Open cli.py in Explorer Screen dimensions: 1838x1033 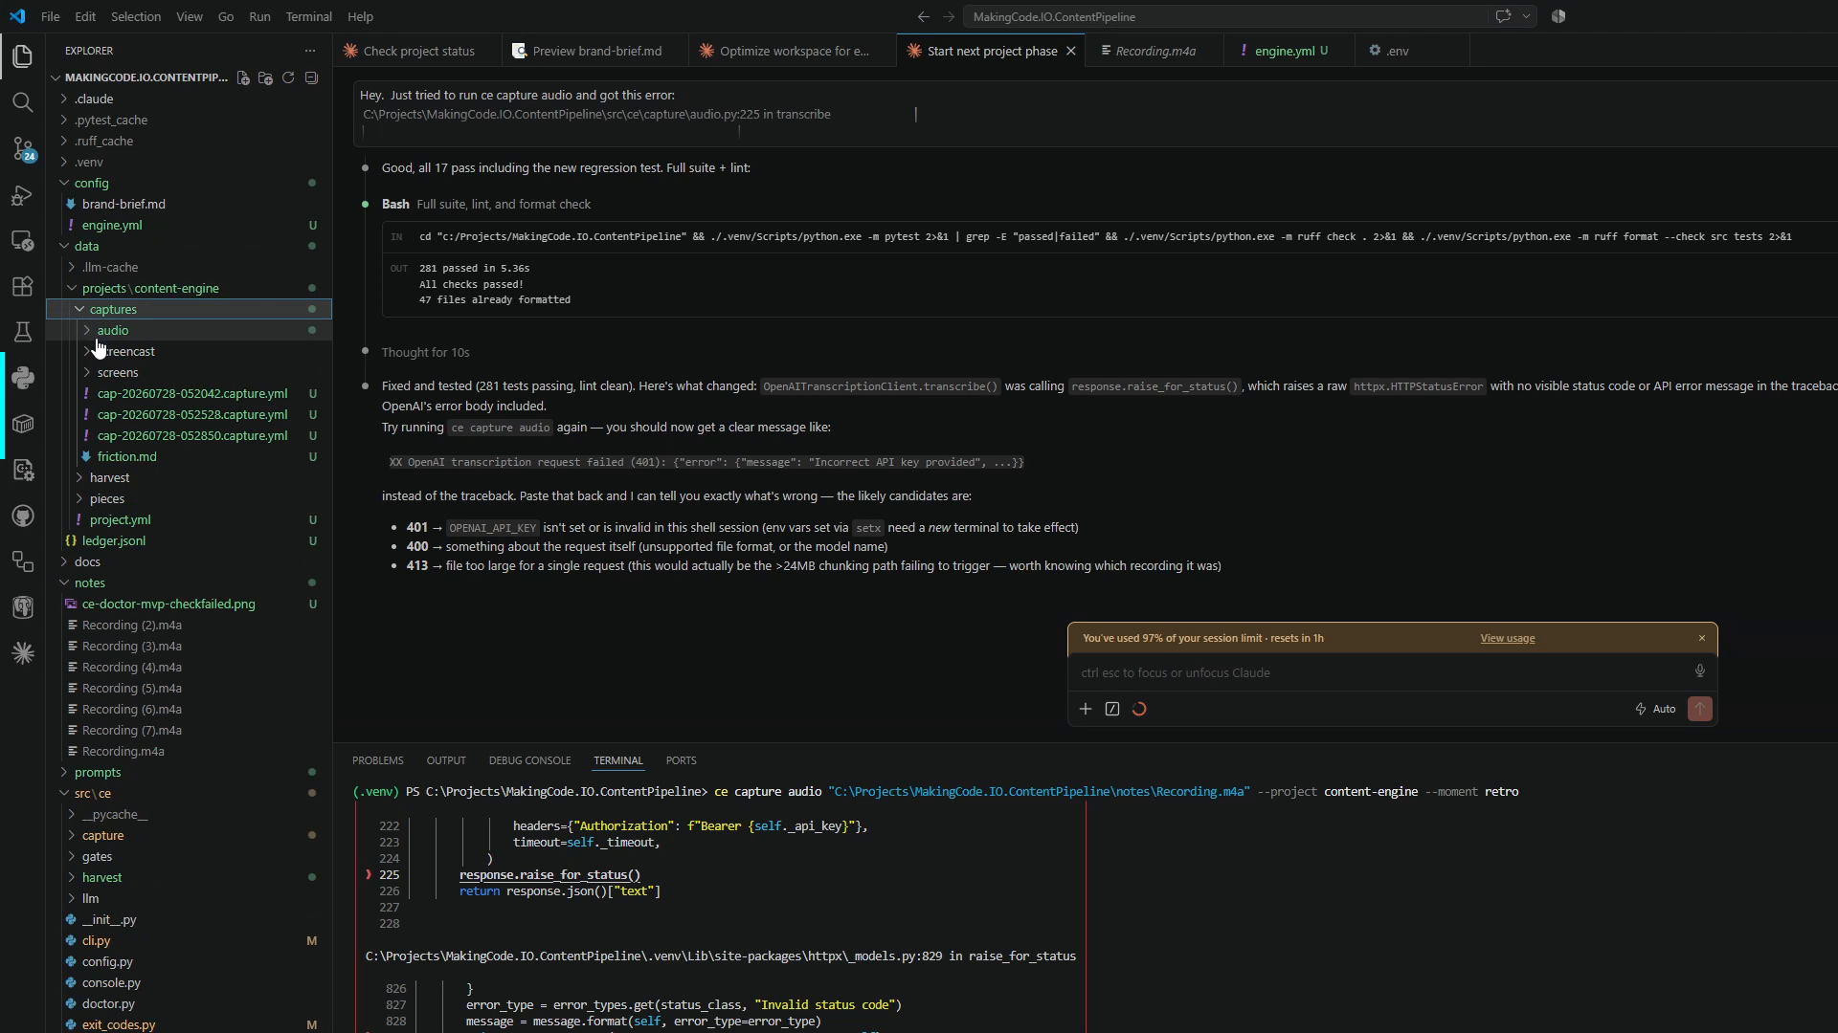click(x=96, y=940)
